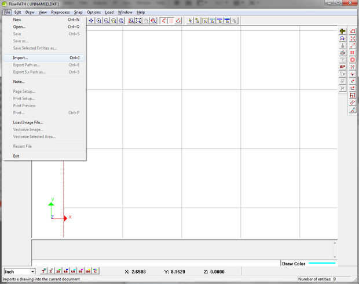The width and height of the screenshot is (359, 284).
Task: Click the pan (four-arrow) toolbar icon
Action: 91,21
